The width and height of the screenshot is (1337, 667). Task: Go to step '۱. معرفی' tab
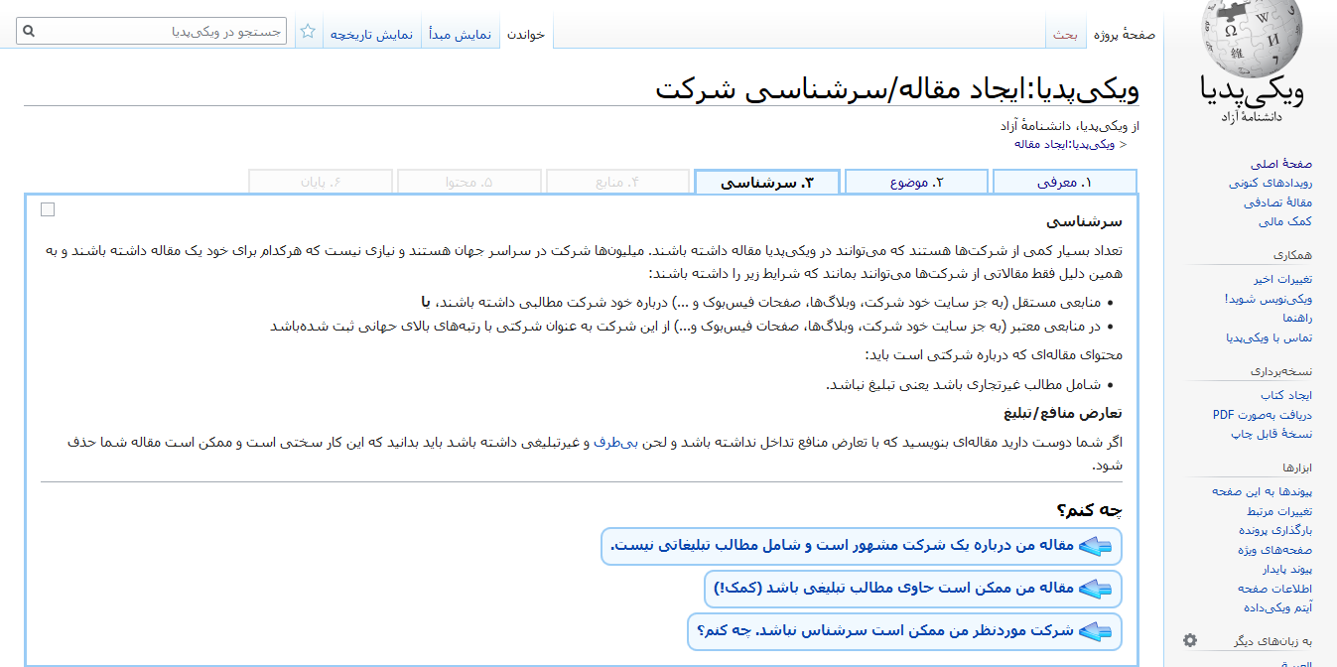[x=1064, y=183]
